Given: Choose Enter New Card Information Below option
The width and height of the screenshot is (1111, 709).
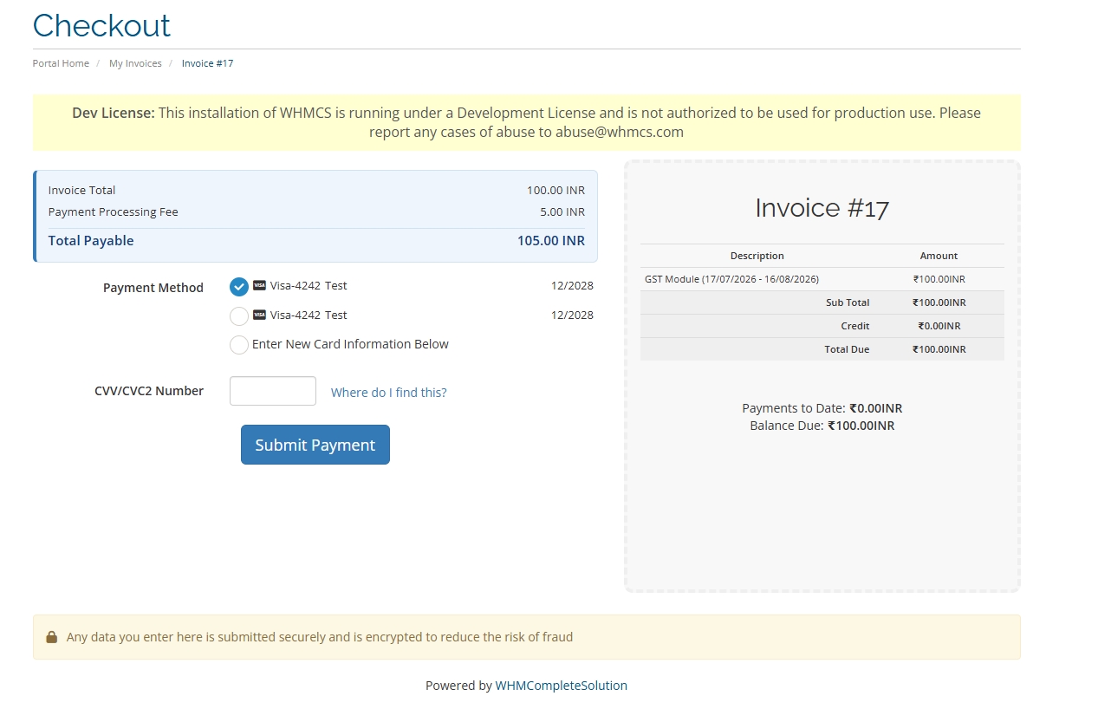Looking at the screenshot, I should coord(239,345).
